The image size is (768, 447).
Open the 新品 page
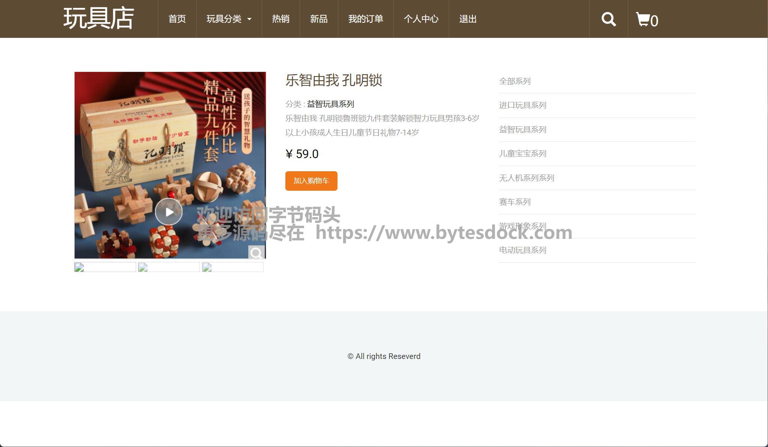coord(319,19)
